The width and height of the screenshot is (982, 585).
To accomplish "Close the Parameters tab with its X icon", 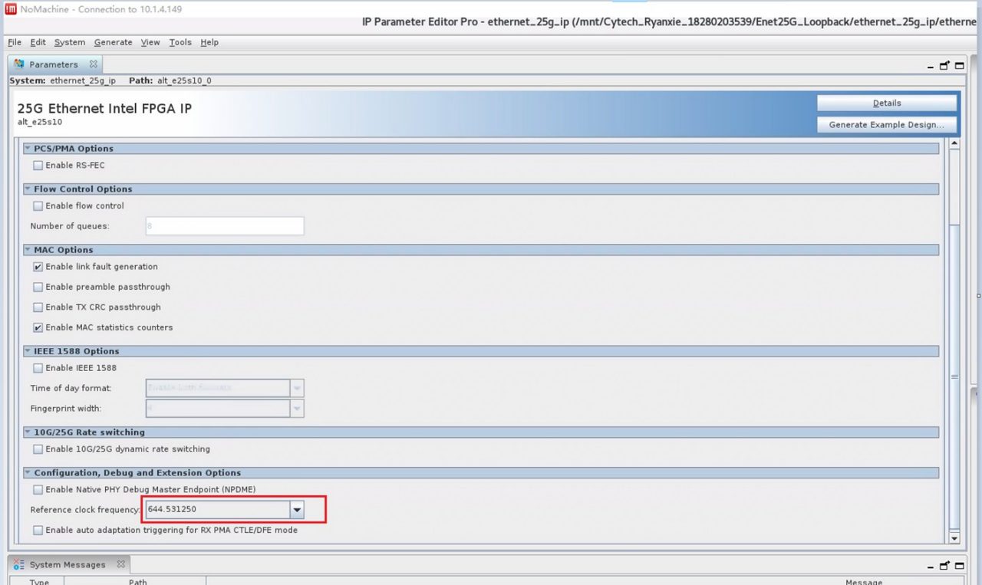I will [x=93, y=64].
